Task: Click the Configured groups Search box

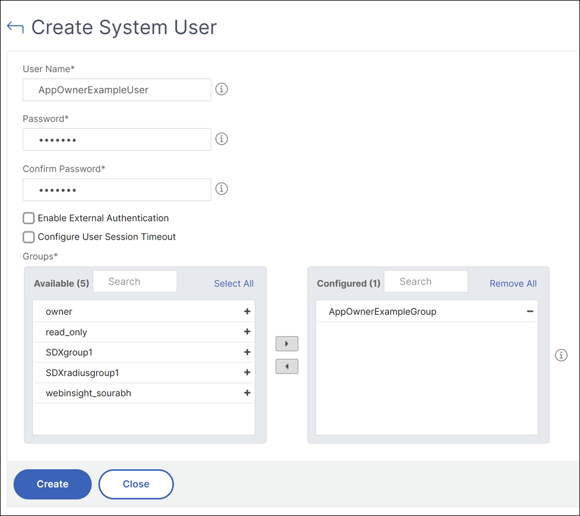Action: tap(426, 281)
